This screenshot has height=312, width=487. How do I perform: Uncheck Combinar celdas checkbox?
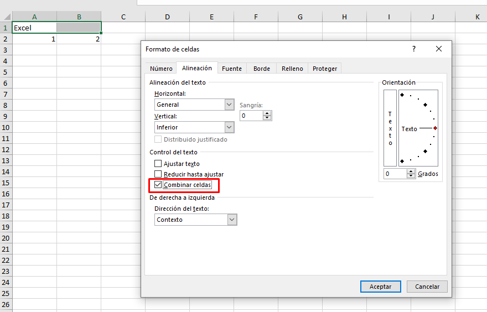pos(158,185)
